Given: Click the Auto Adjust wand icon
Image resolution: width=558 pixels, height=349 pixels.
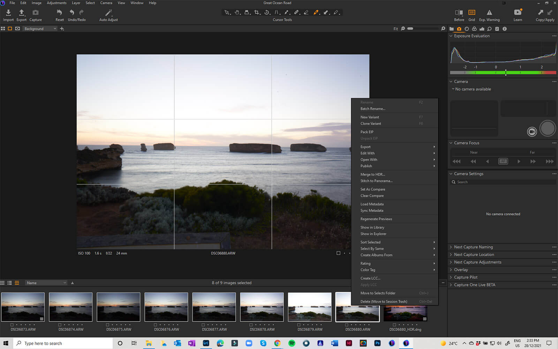Looking at the screenshot, I should coord(108,13).
